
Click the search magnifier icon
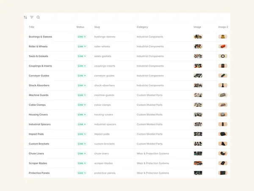click(38, 17)
